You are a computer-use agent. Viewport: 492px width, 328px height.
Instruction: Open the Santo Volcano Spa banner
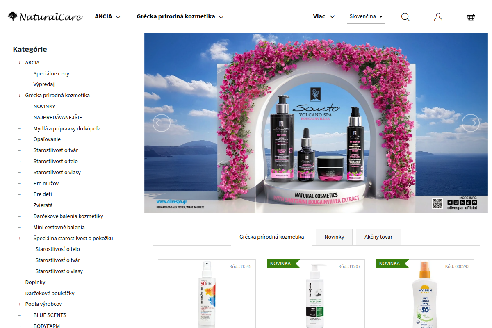[316, 123]
